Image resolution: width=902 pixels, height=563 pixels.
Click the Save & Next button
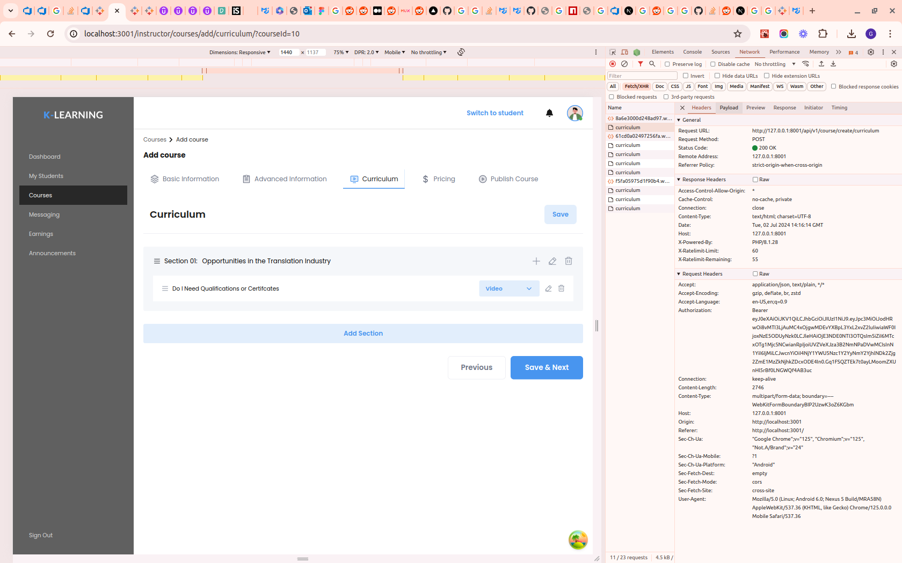(x=546, y=367)
